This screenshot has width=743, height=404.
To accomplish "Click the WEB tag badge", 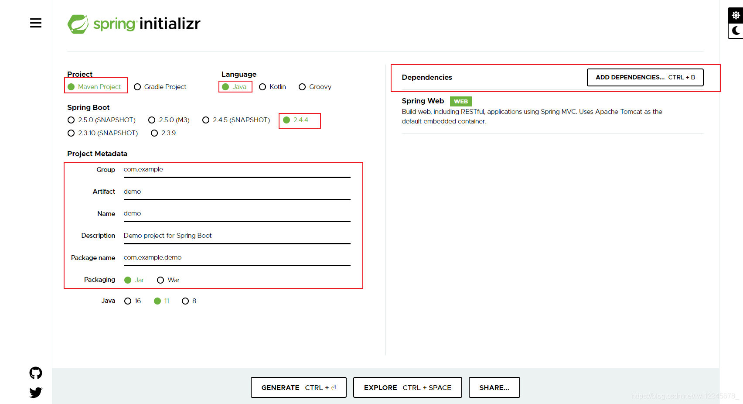I will tap(461, 101).
